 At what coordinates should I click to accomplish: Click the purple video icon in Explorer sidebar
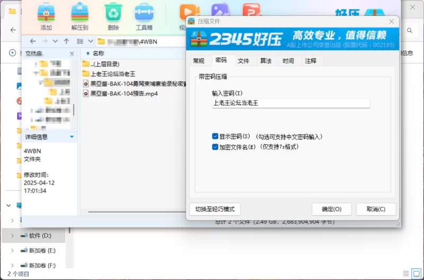click(x=19, y=116)
